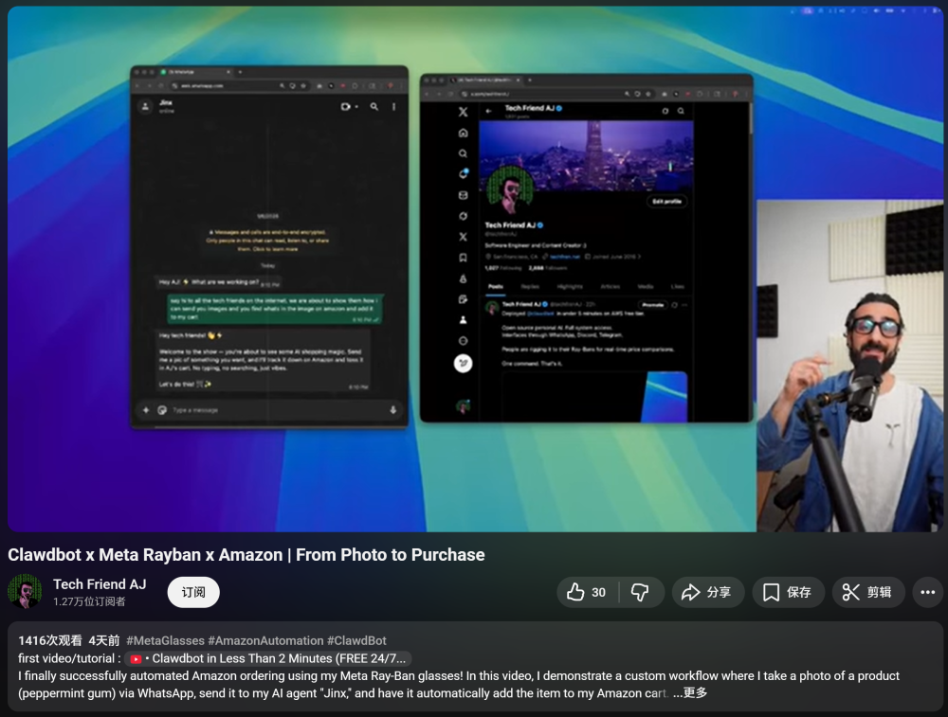Open the Clawdbot in Less Than 2 Minutes video link
Viewport: 948px width, 717px height.
pos(268,658)
